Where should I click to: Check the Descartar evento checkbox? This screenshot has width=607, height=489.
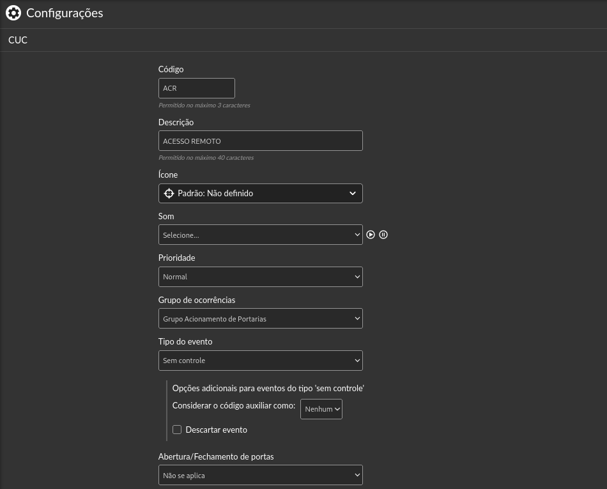pyautogui.click(x=177, y=430)
